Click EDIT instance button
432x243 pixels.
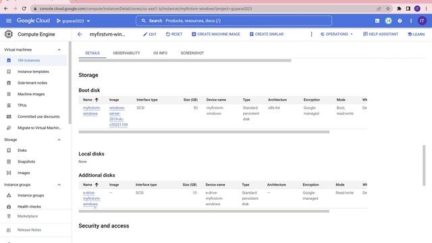(x=150, y=34)
